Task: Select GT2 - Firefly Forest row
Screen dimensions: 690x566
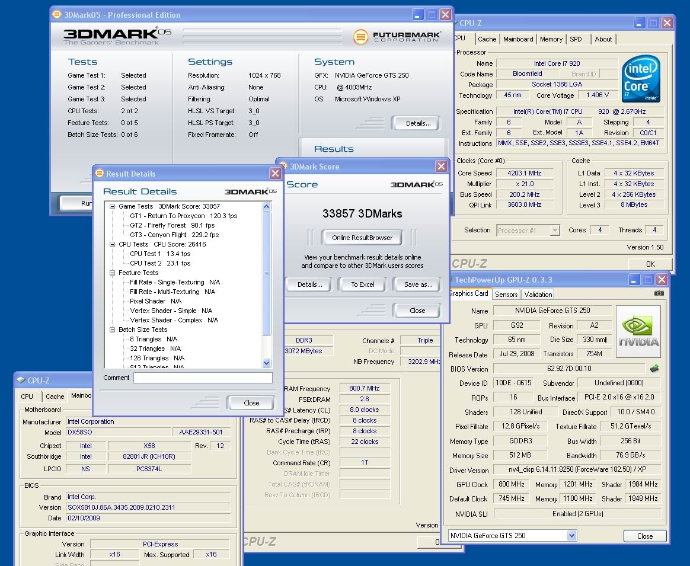Action: pos(172,225)
